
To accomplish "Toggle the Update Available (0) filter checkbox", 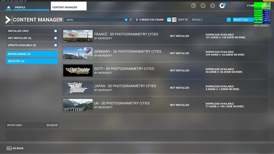I will point(56,45).
